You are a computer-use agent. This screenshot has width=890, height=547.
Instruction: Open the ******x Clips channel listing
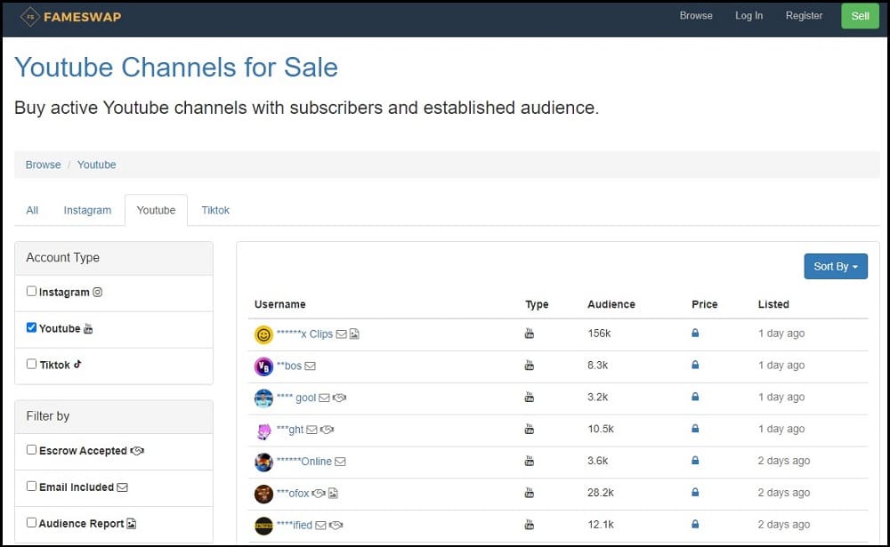[304, 334]
